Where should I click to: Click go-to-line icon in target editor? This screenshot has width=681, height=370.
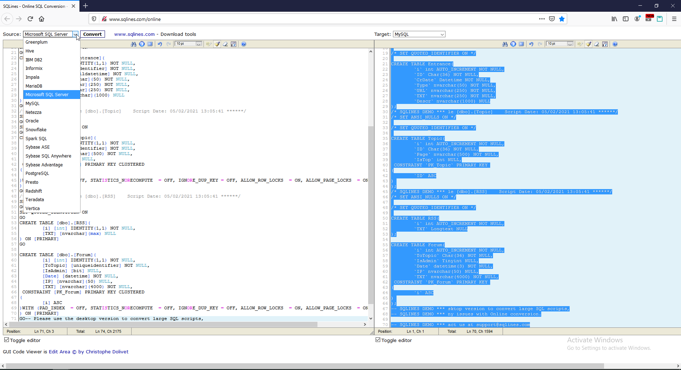pos(513,44)
